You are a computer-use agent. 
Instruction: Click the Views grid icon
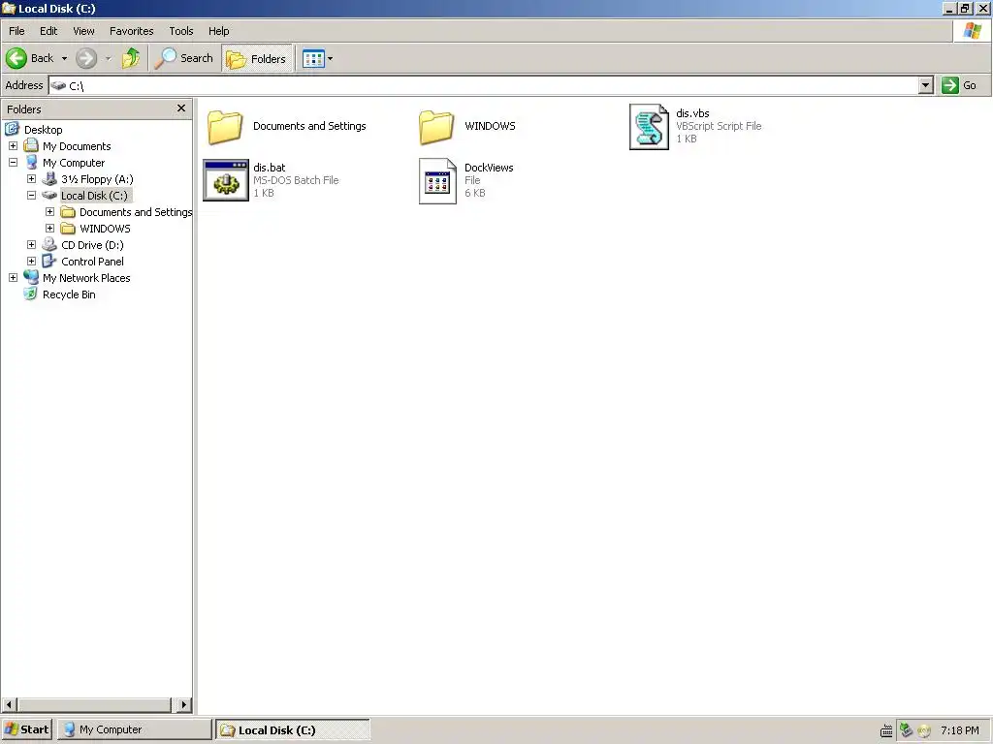(313, 58)
